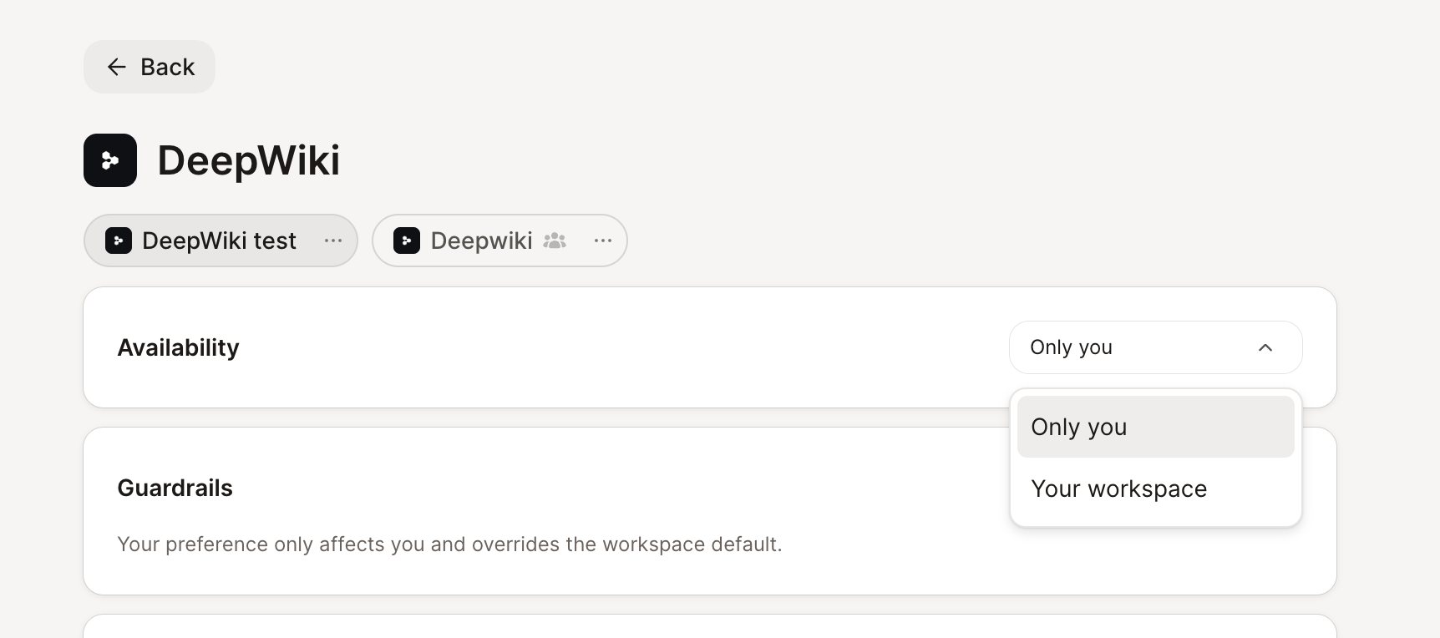
Task: Click the icon on the DeepWiki test tab
Action: (x=119, y=241)
